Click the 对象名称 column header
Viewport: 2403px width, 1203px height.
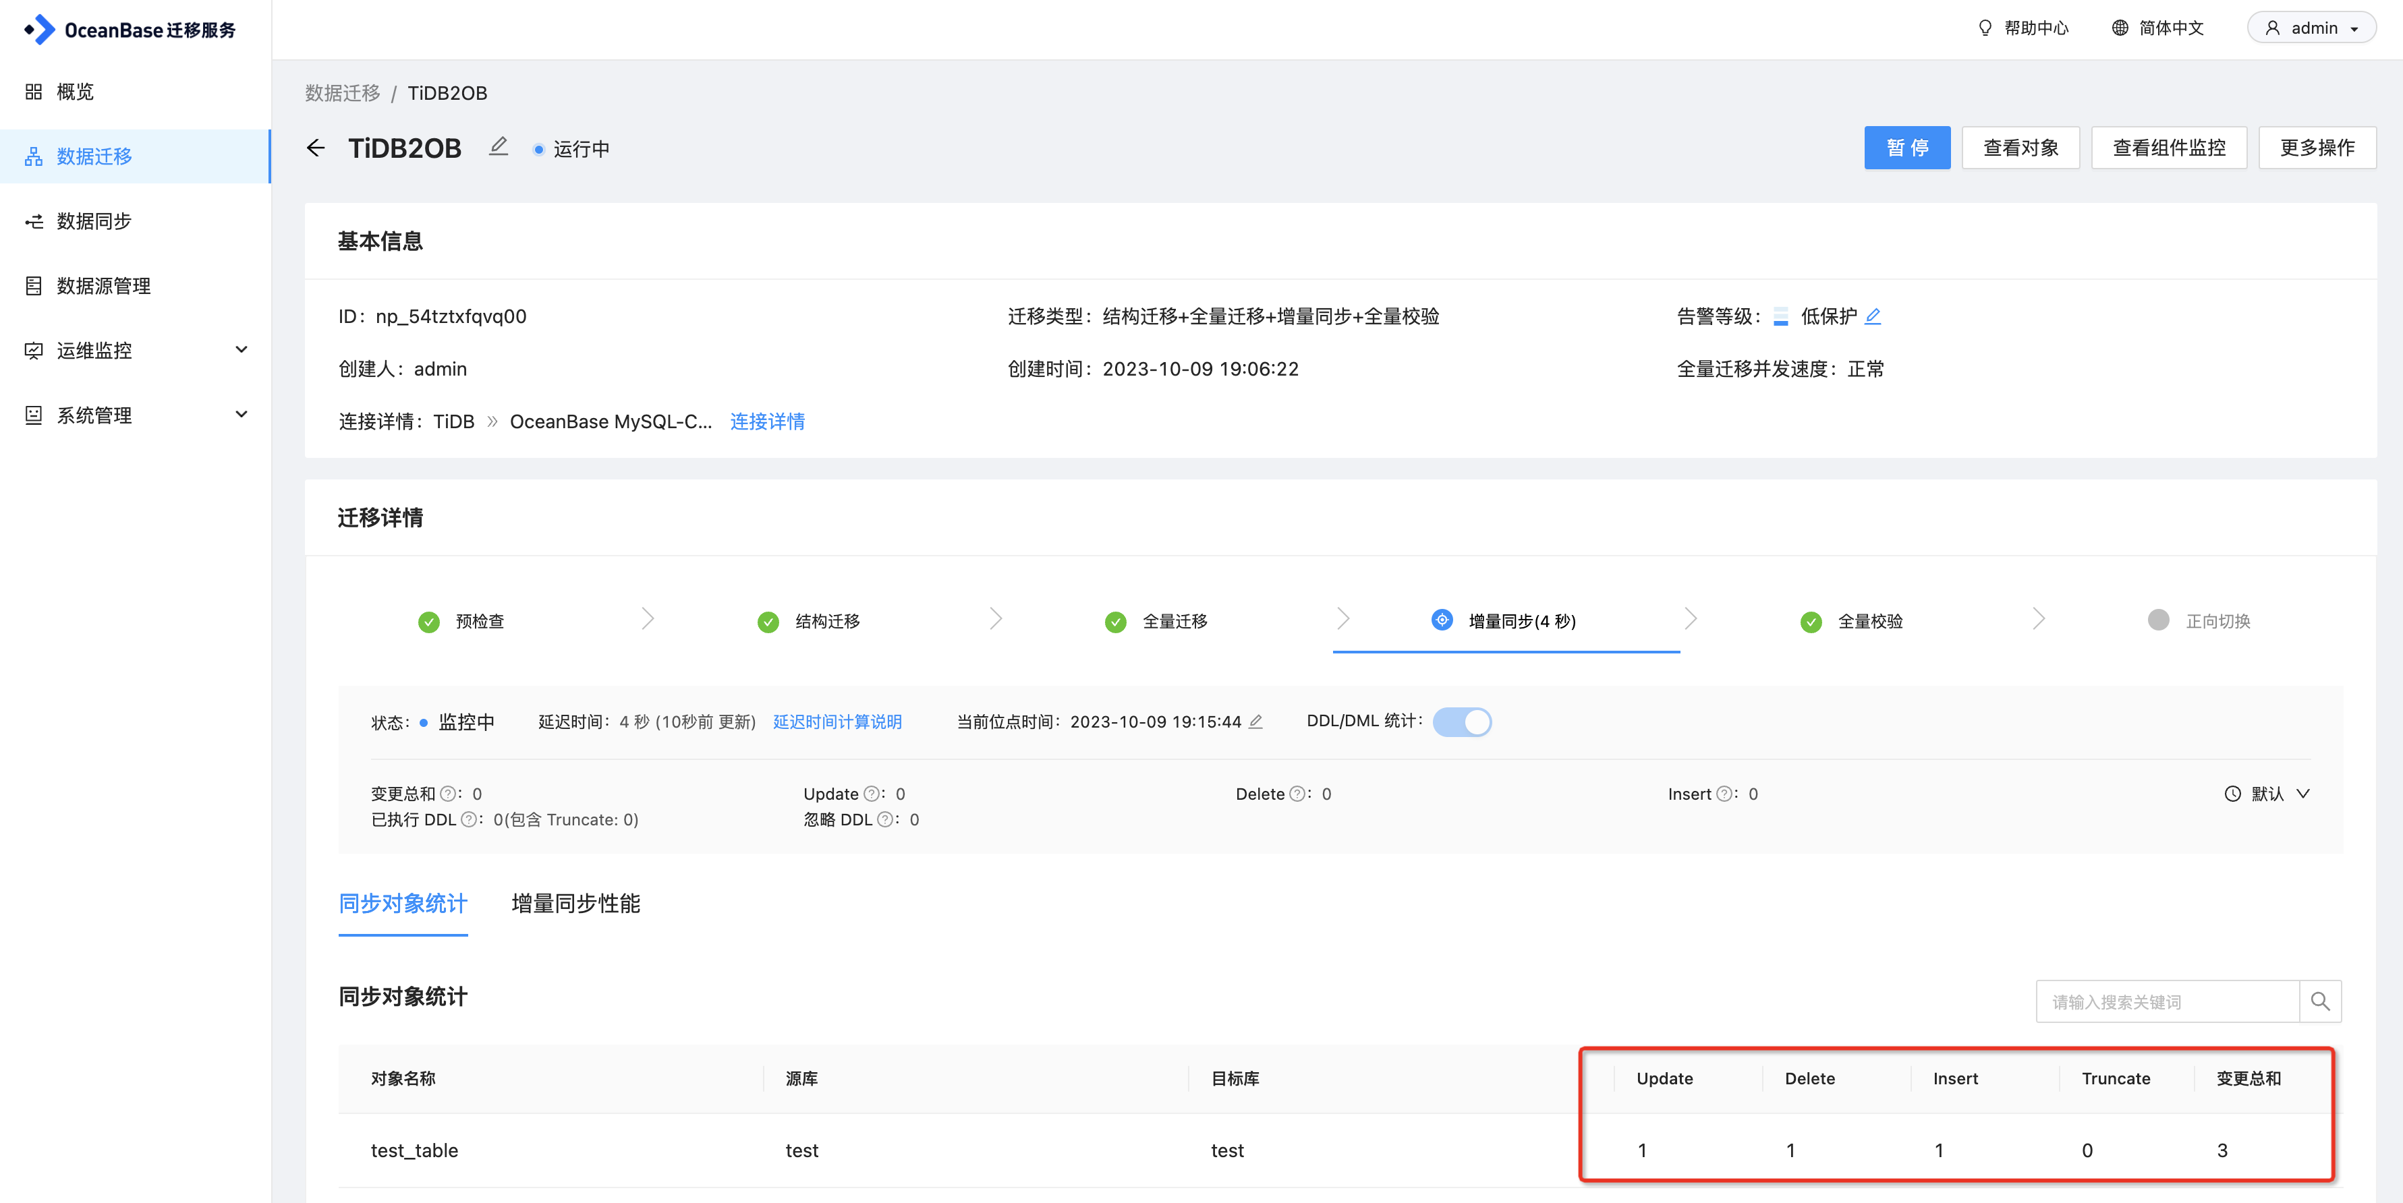coord(403,1079)
